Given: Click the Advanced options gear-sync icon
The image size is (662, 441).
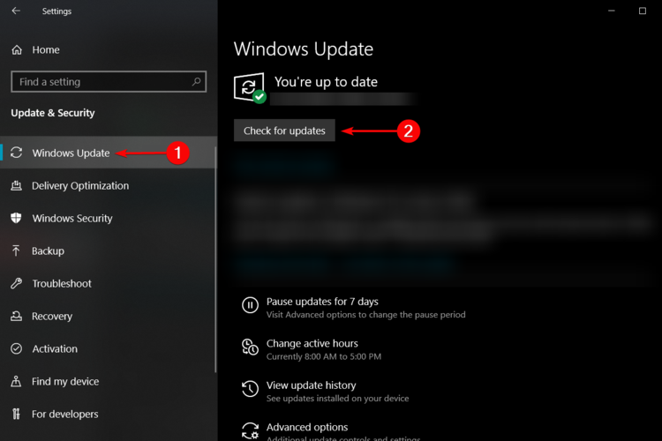Looking at the screenshot, I should 250,430.
